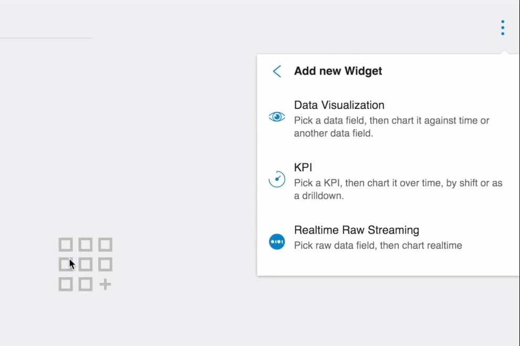This screenshot has height=346, width=520.
Task: Select the bottom-row second grid square
Action: 85,284
